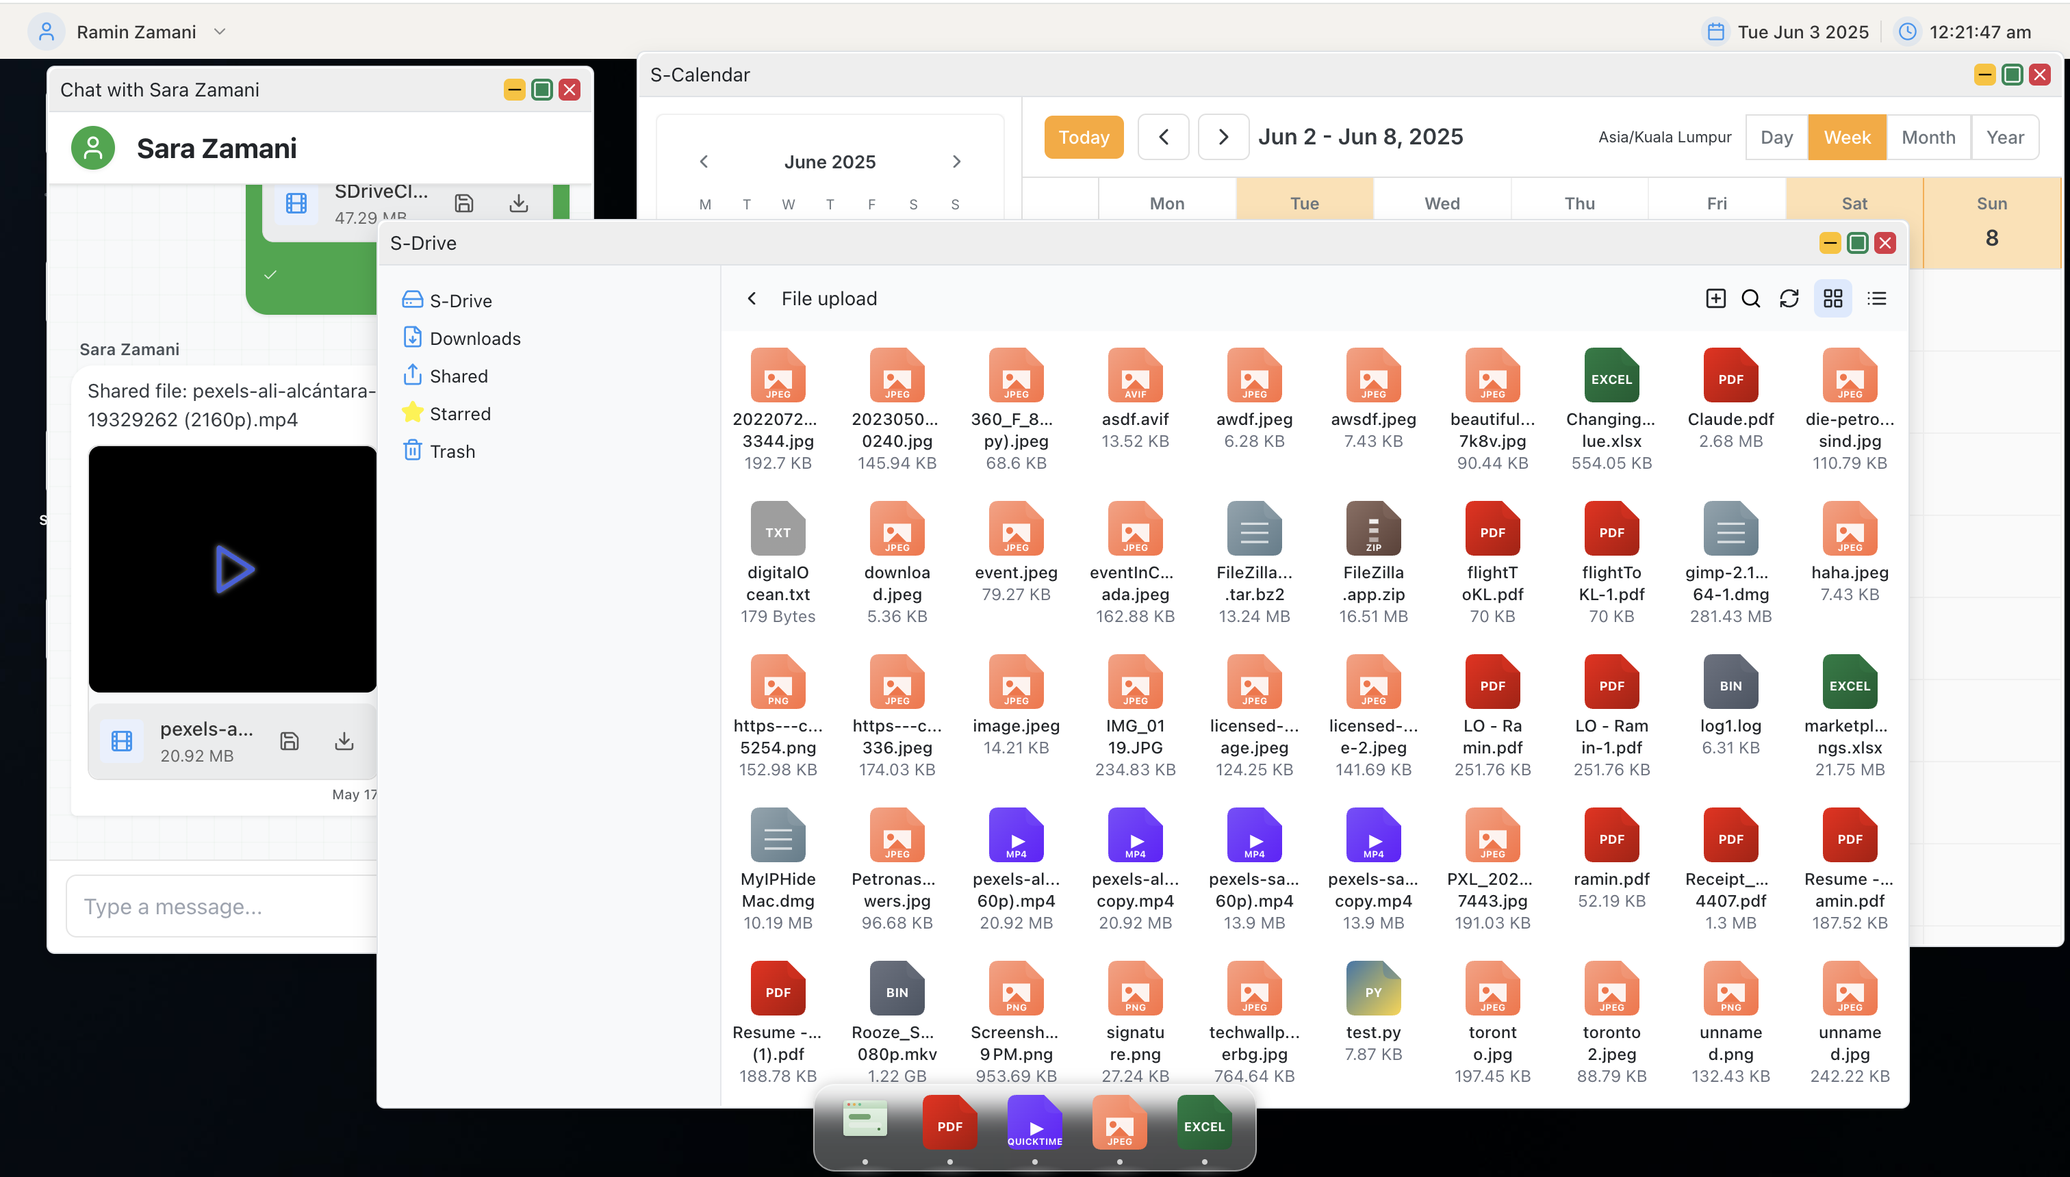The image size is (2070, 1177).
Task: Enable grid view for files
Action: [x=1832, y=298]
